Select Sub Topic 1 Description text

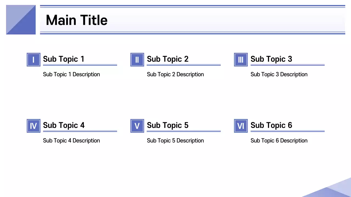pos(71,74)
